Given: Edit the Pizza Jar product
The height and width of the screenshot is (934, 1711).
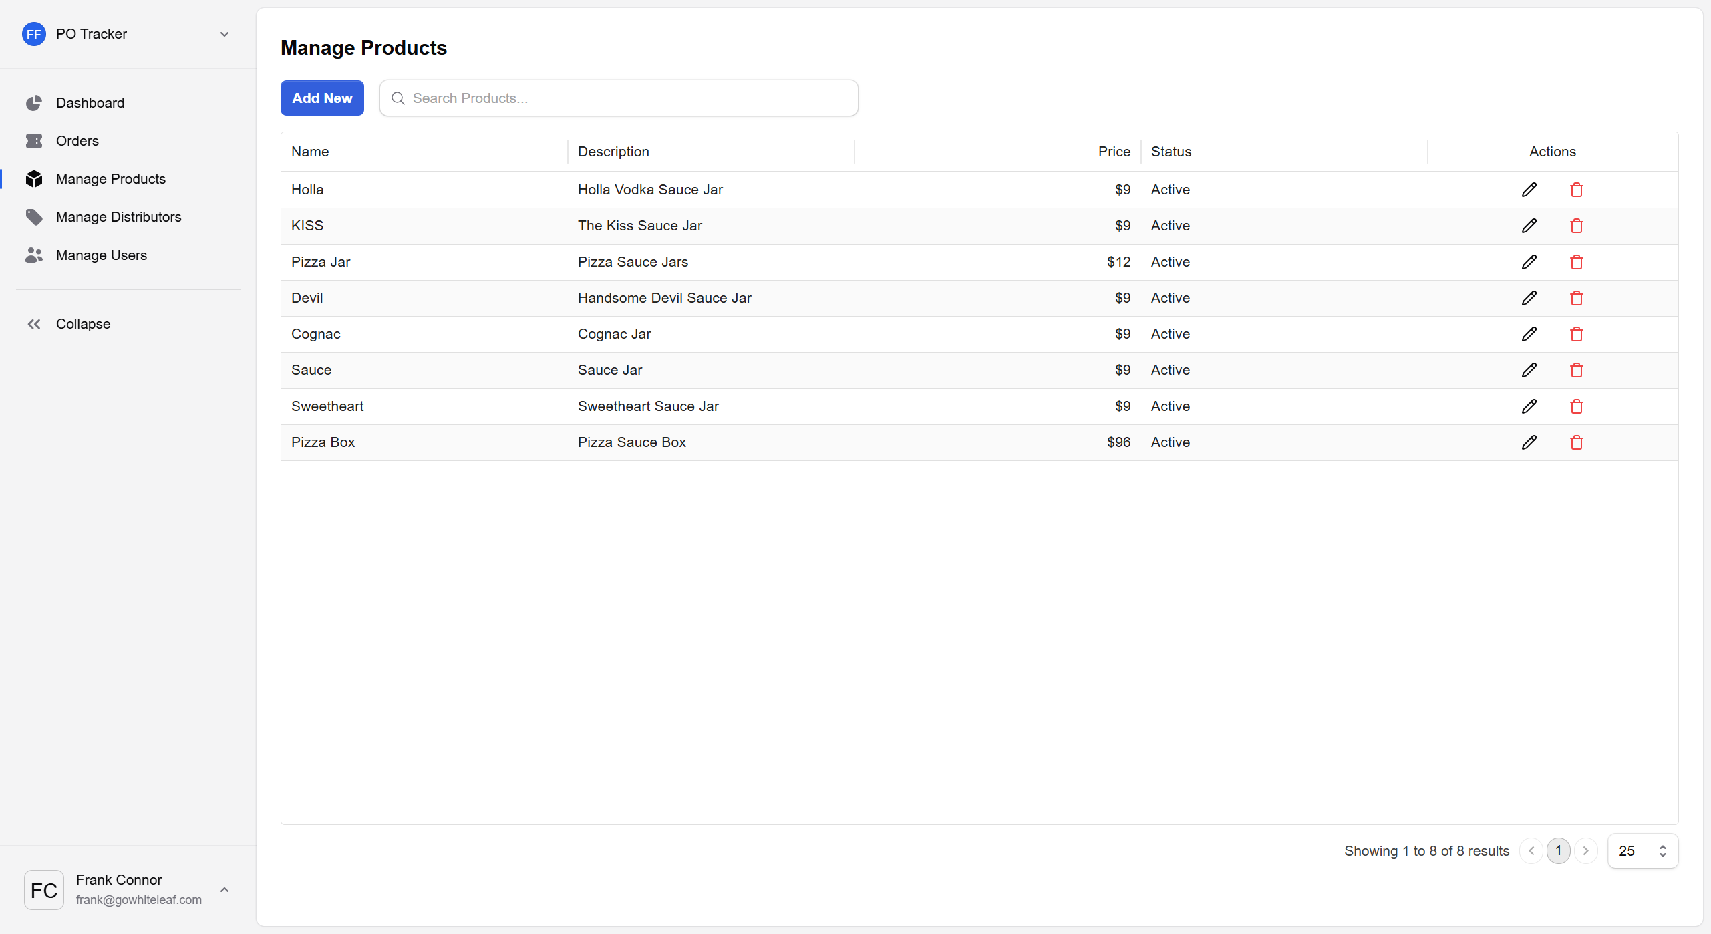Looking at the screenshot, I should point(1529,262).
